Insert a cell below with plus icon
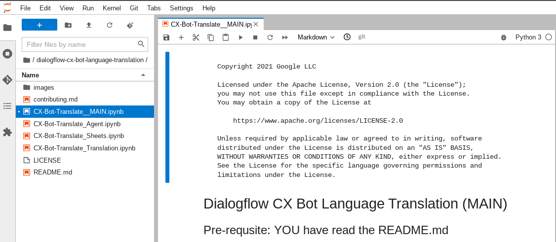The height and width of the screenshot is (242, 556). pyautogui.click(x=181, y=37)
